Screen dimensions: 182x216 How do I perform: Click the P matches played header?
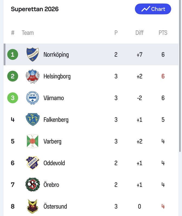pyautogui.click(x=116, y=33)
